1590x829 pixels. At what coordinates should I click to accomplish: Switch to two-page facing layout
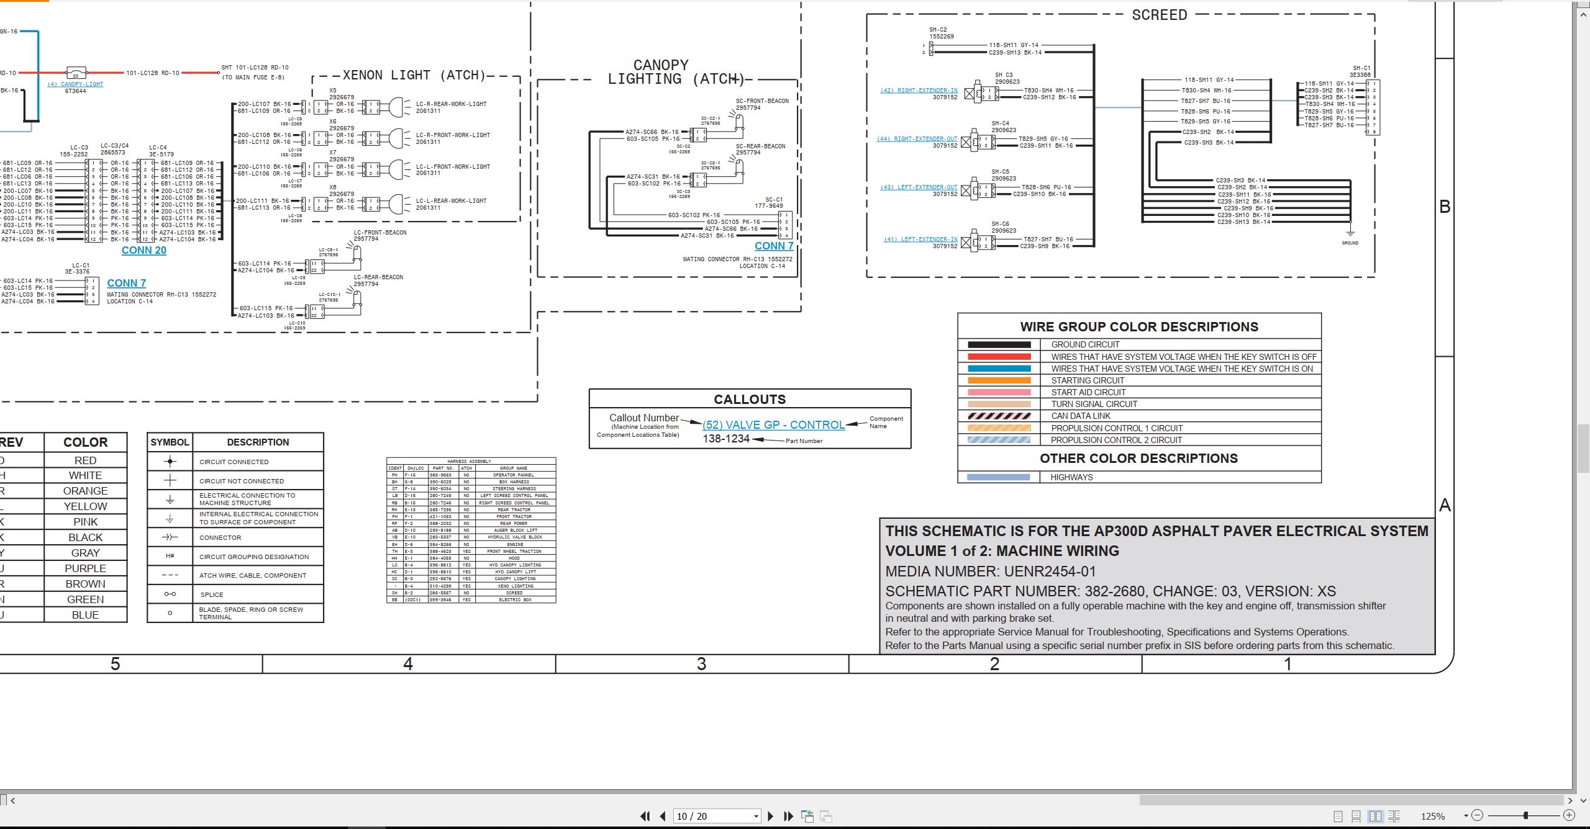[x=1376, y=817]
